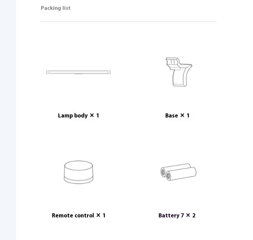Select the base bracket illustration

click(x=179, y=72)
